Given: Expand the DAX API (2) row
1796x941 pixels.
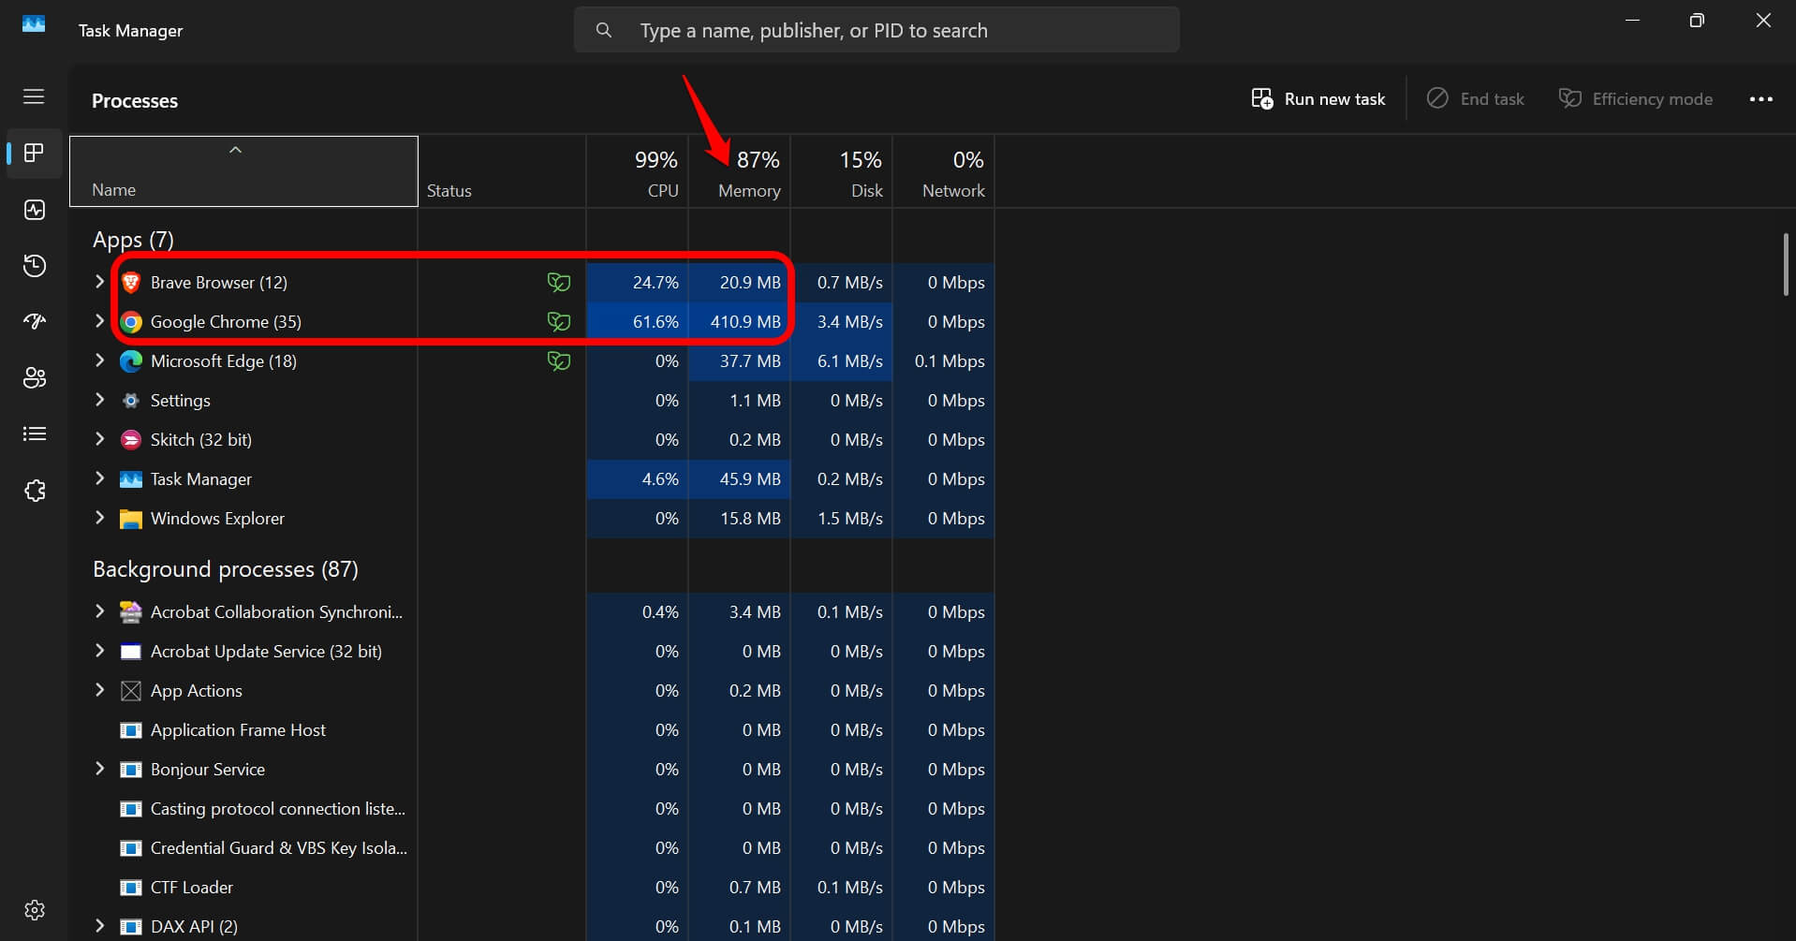Looking at the screenshot, I should [x=100, y=926].
